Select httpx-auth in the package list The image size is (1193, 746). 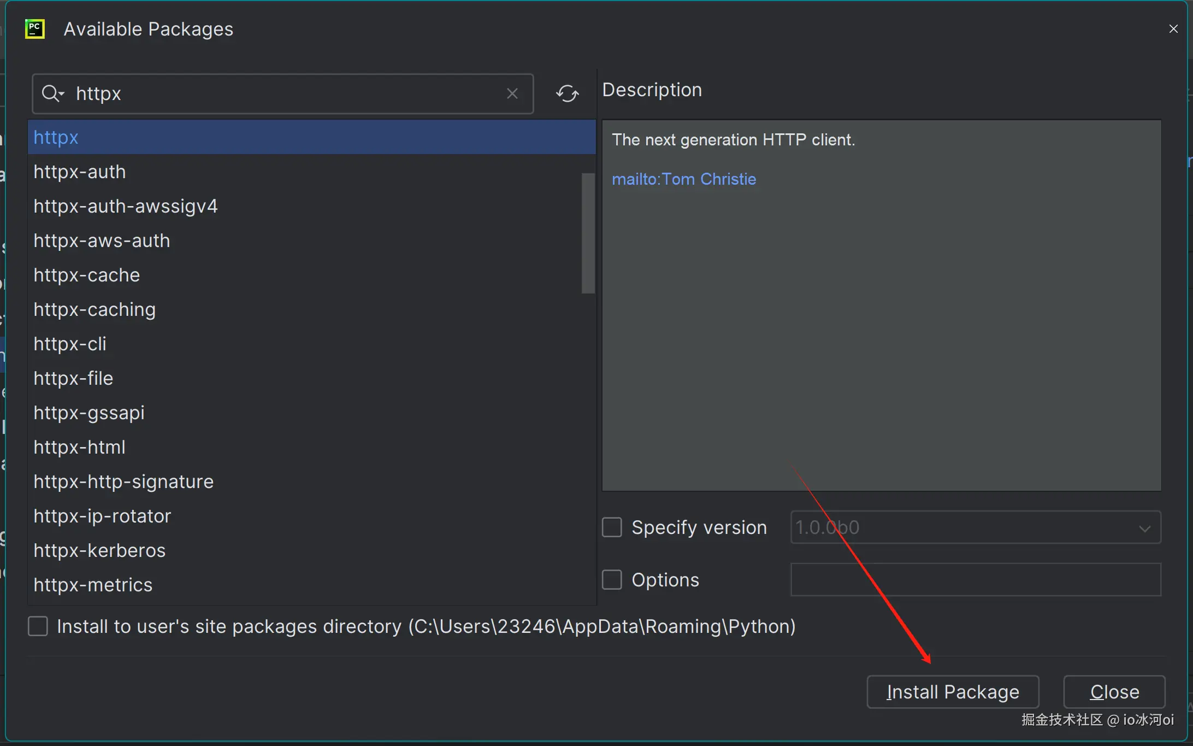80,172
